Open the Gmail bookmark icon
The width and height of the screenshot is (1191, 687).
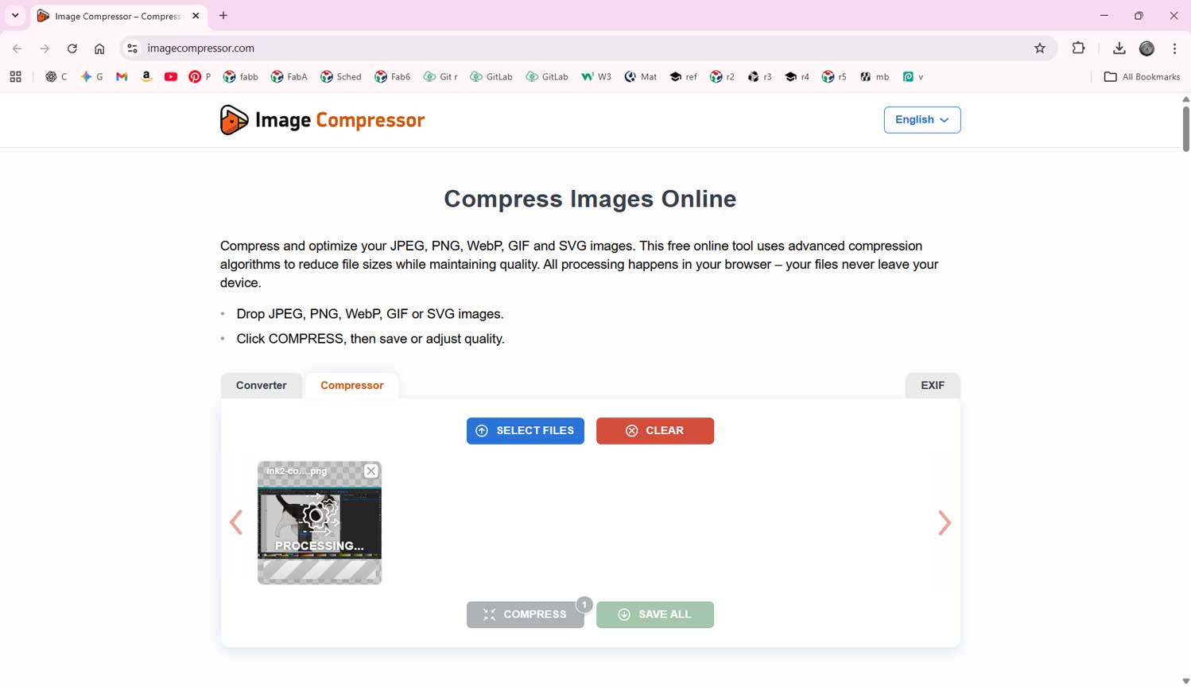(121, 76)
